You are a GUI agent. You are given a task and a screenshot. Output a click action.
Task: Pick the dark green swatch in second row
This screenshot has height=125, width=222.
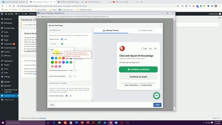(52, 62)
